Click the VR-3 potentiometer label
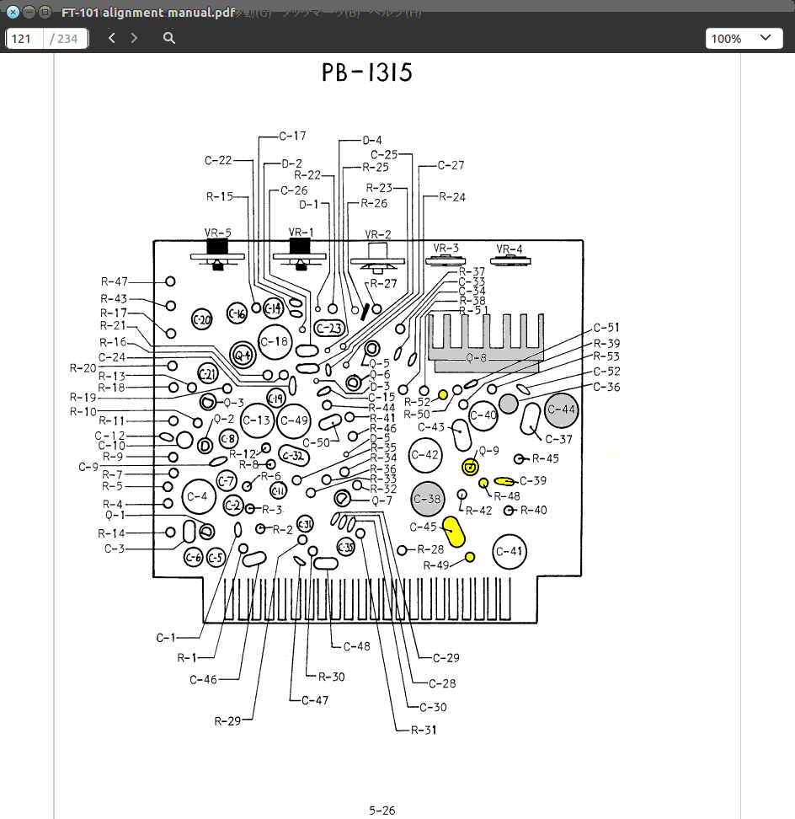Viewport: 795px width, 819px height. (446, 248)
